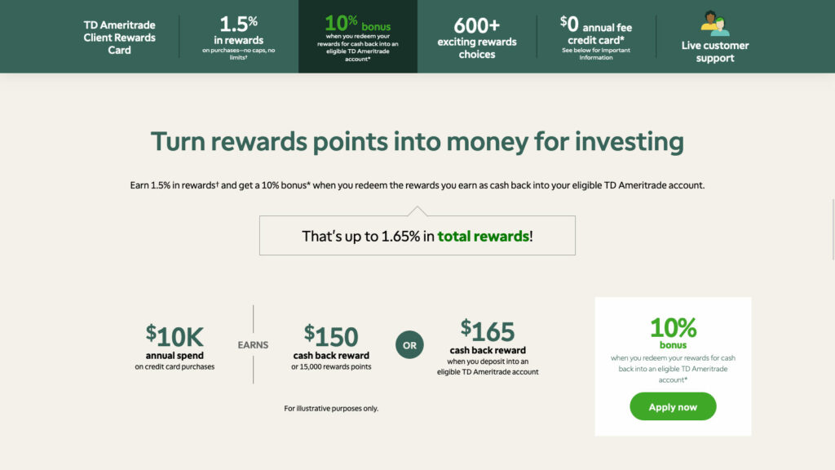Click the Earn 1.5% in rewards description
Screen dimensions: 835x470
(x=417, y=185)
